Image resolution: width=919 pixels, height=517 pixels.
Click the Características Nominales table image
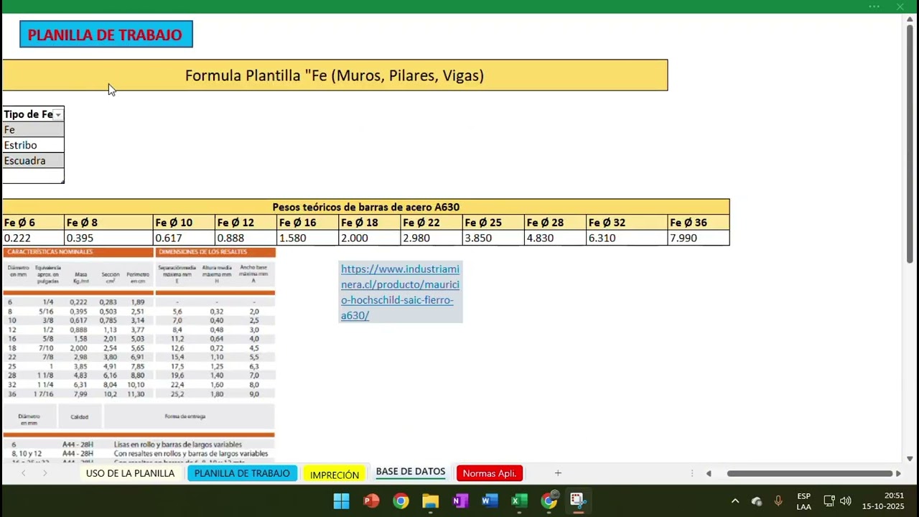click(139, 355)
